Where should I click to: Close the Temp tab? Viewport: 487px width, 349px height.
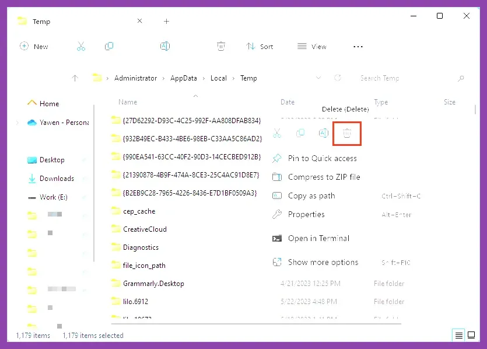(x=140, y=21)
